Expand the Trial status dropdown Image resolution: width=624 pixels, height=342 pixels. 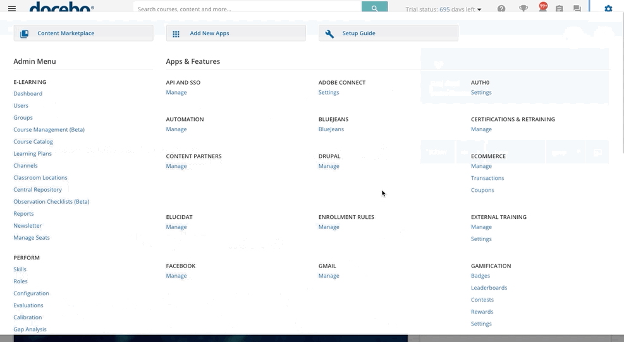(443, 9)
